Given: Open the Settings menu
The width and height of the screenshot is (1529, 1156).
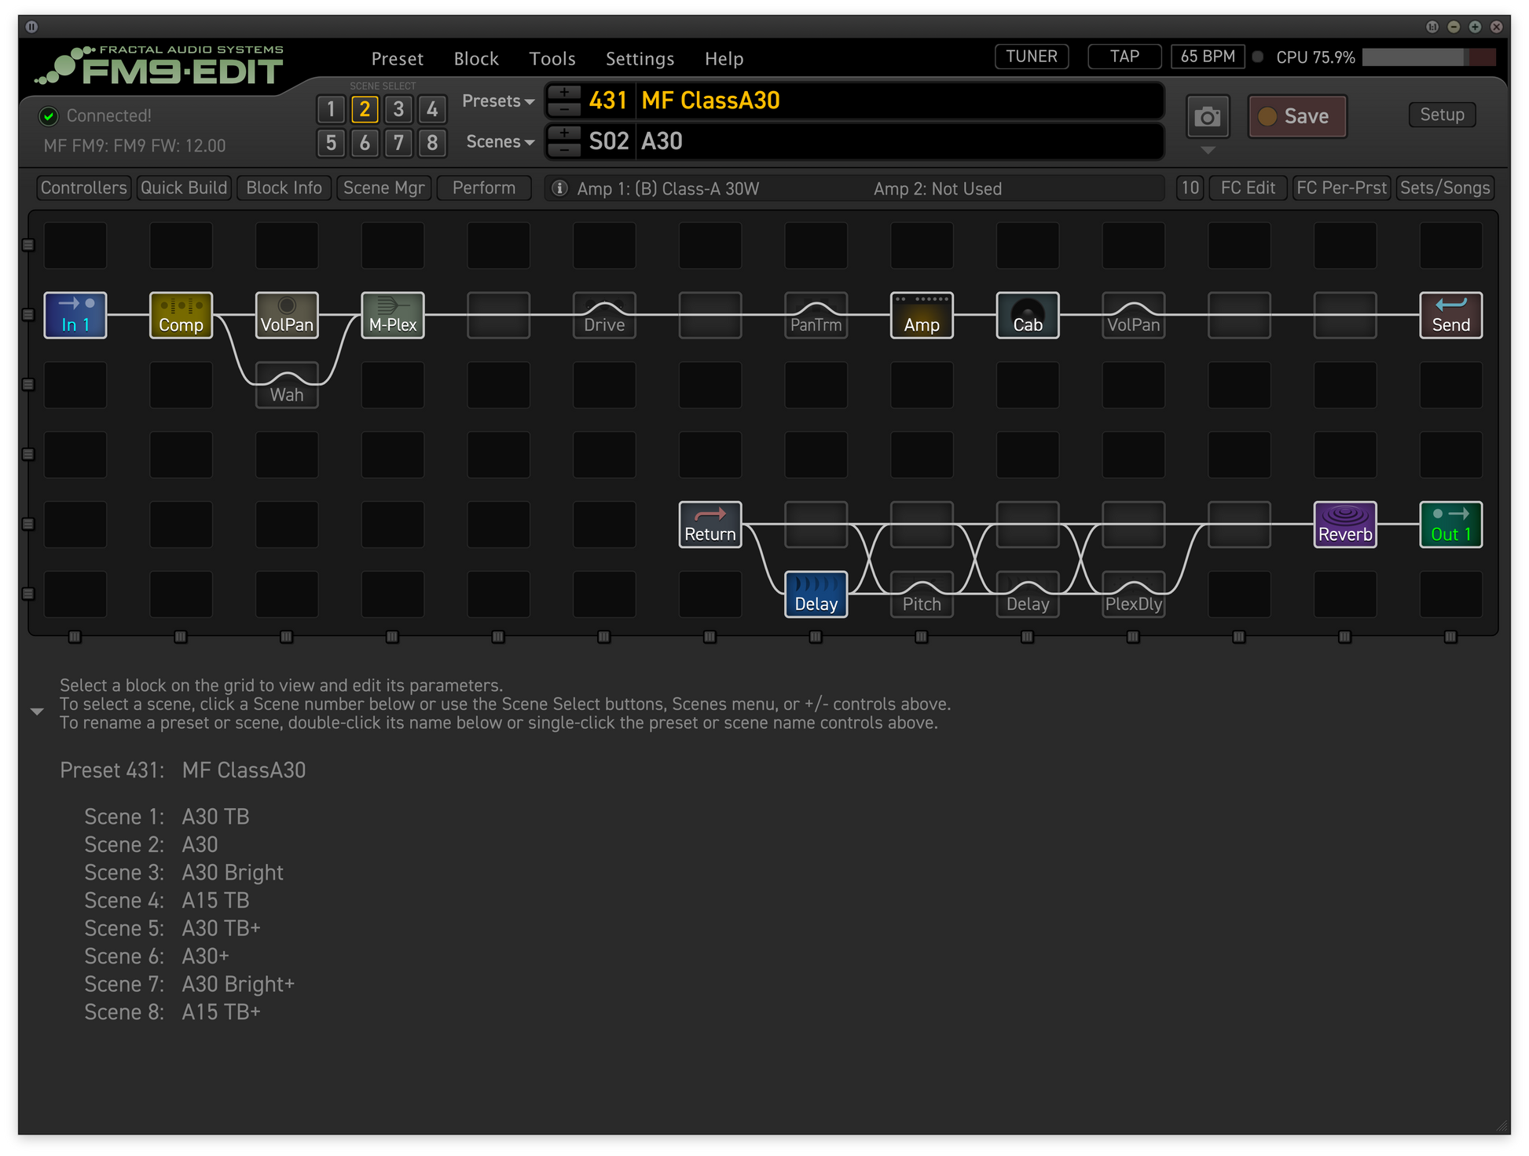Looking at the screenshot, I should tap(640, 59).
